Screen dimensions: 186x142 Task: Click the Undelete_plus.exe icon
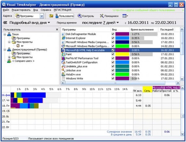point(64,66)
